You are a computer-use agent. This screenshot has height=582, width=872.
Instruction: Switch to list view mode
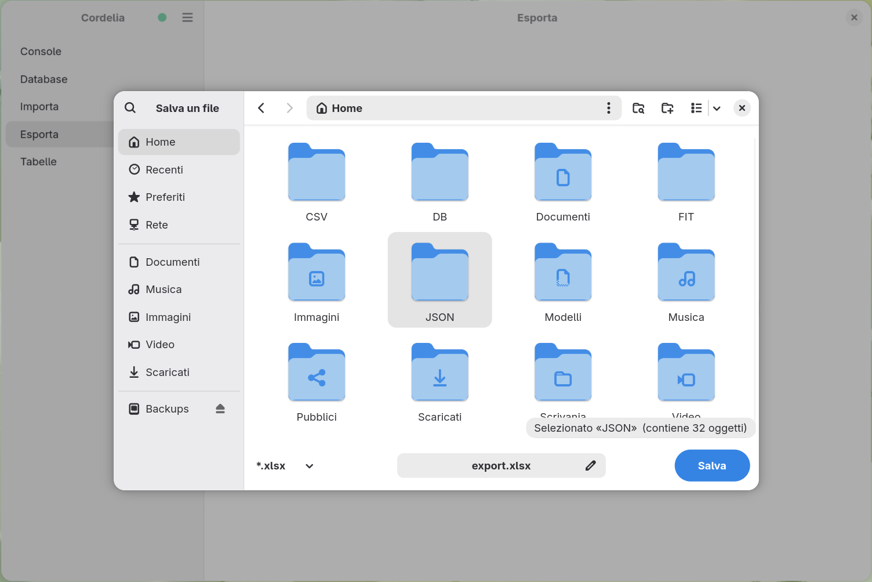click(x=696, y=108)
